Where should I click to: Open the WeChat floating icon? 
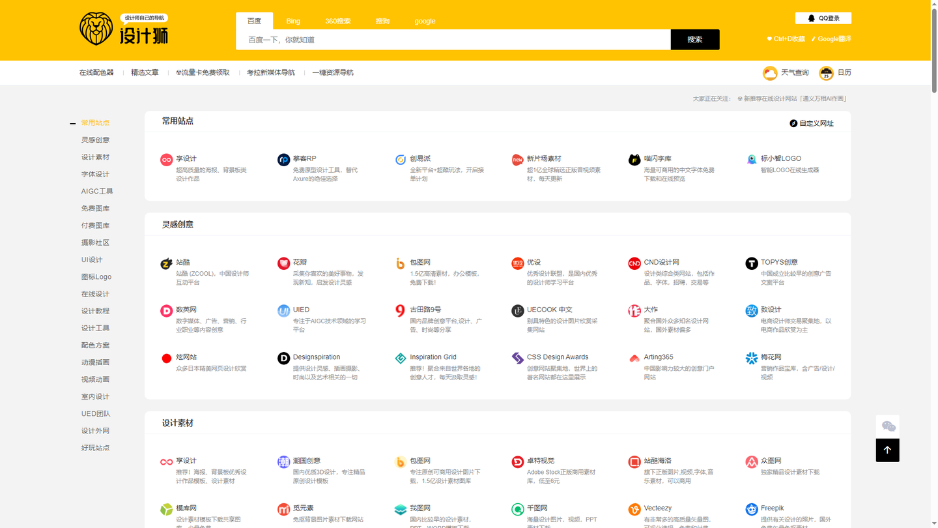(x=888, y=427)
